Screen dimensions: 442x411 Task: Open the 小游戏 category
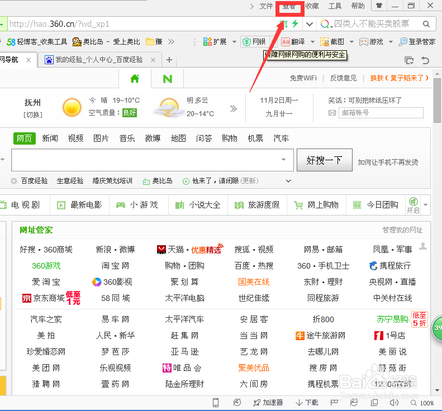pos(137,205)
